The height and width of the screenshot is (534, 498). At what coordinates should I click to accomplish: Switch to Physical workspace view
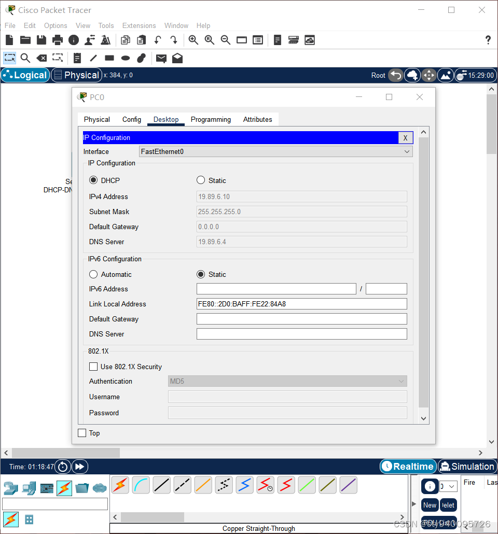77,75
